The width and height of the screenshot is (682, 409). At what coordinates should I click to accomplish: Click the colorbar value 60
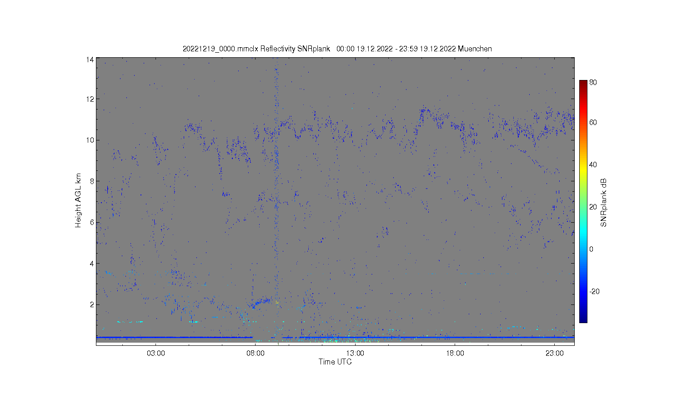pos(593,122)
